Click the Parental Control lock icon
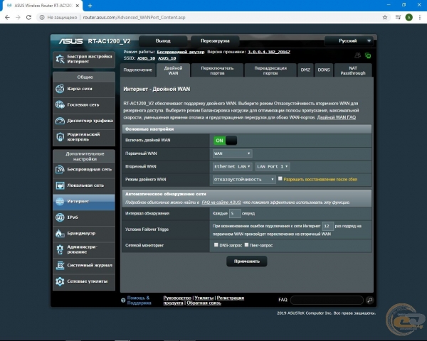427x341 pixels. click(x=60, y=137)
